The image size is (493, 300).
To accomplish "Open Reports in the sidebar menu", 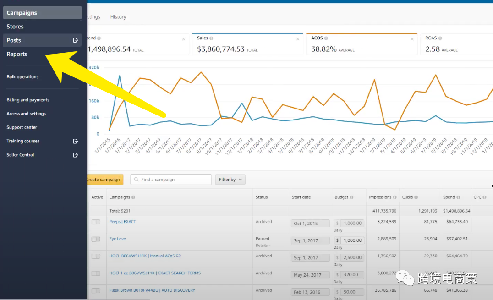I will click(17, 54).
